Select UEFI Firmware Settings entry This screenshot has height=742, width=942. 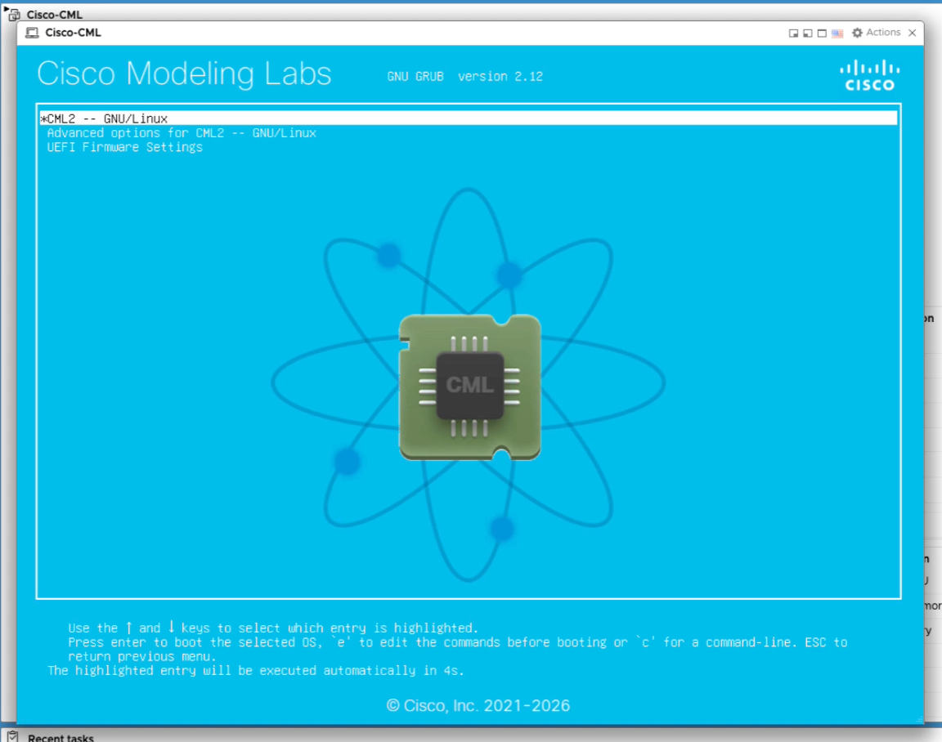tap(125, 147)
